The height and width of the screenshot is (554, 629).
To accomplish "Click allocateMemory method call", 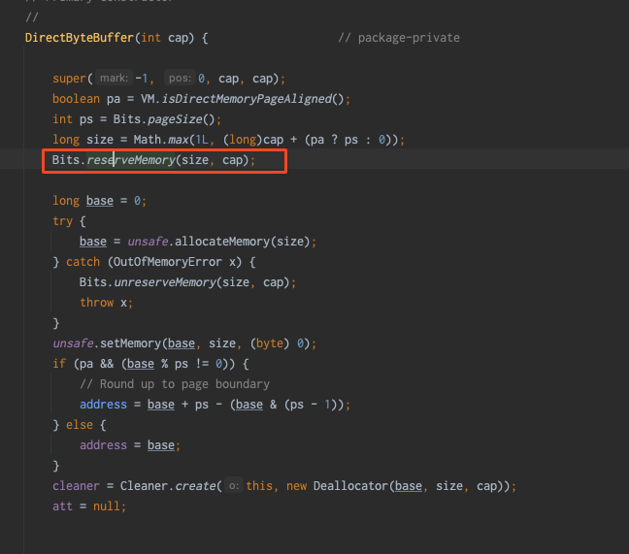I will [x=222, y=242].
